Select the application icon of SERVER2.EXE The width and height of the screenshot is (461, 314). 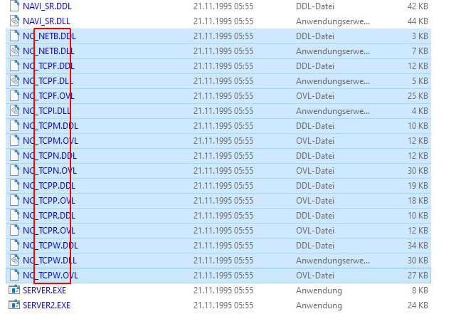coord(14,305)
